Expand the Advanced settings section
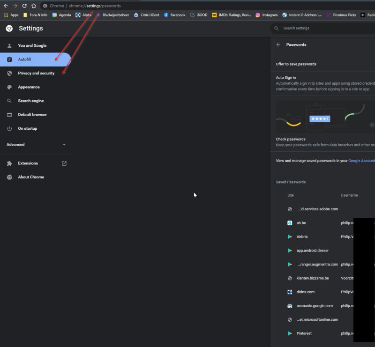The height and width of the screenshot is (347, 375). [x=36, y=145]
